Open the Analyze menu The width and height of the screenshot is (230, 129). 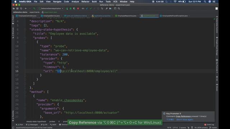click(75, 1)
